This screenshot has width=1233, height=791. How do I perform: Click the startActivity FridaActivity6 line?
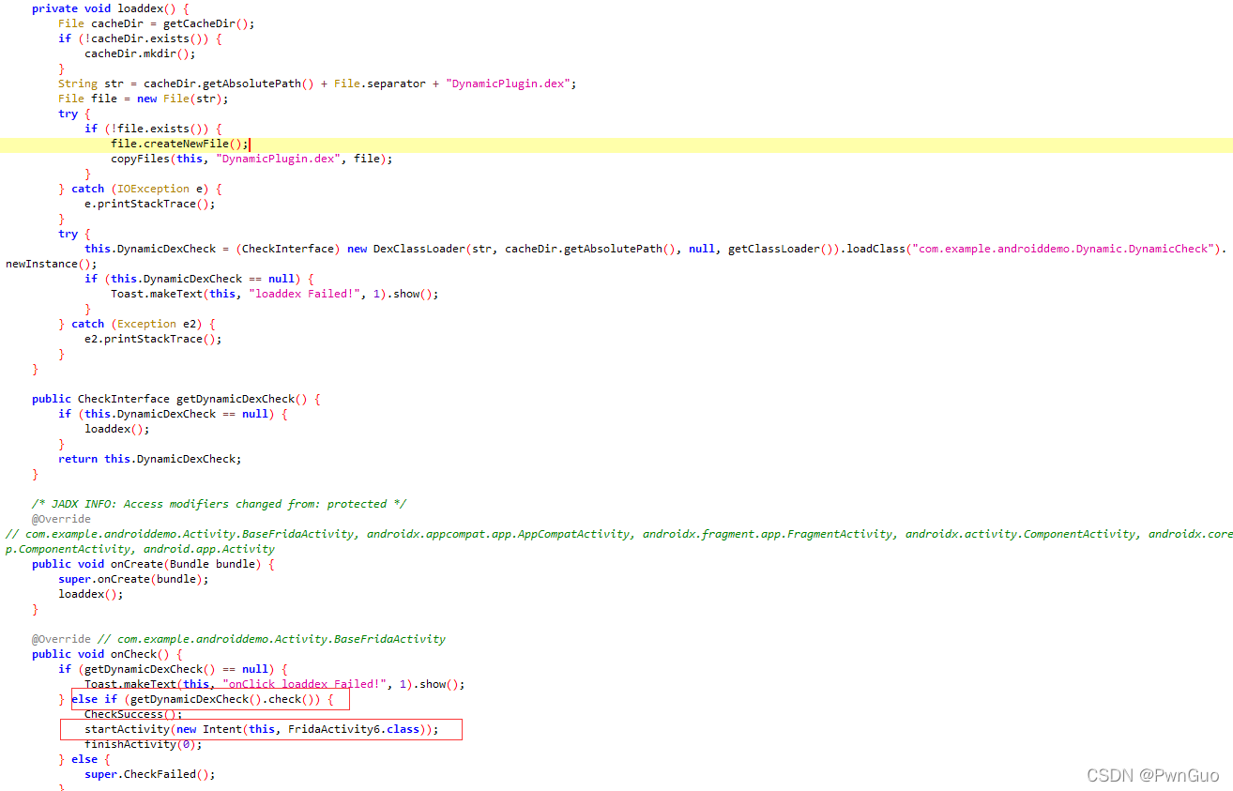click(x=262, y=729)
